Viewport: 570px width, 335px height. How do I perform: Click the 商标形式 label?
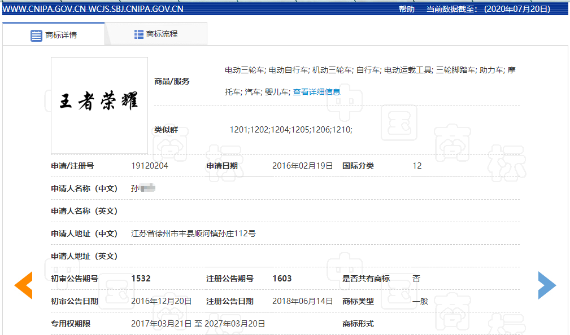pos(358,324)
